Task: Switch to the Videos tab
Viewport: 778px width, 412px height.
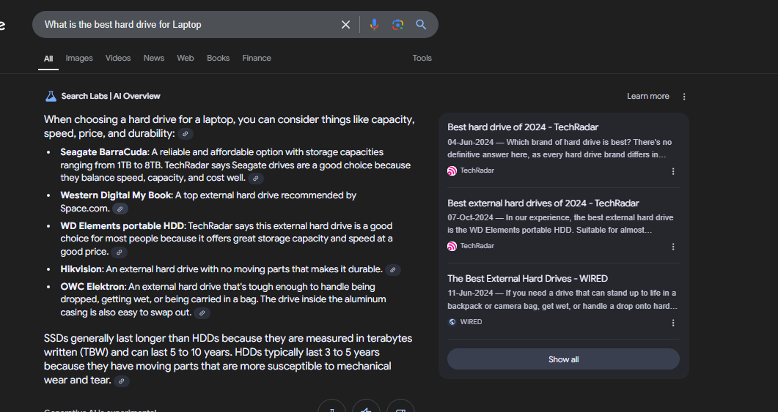Action: (x=118, y=58)
